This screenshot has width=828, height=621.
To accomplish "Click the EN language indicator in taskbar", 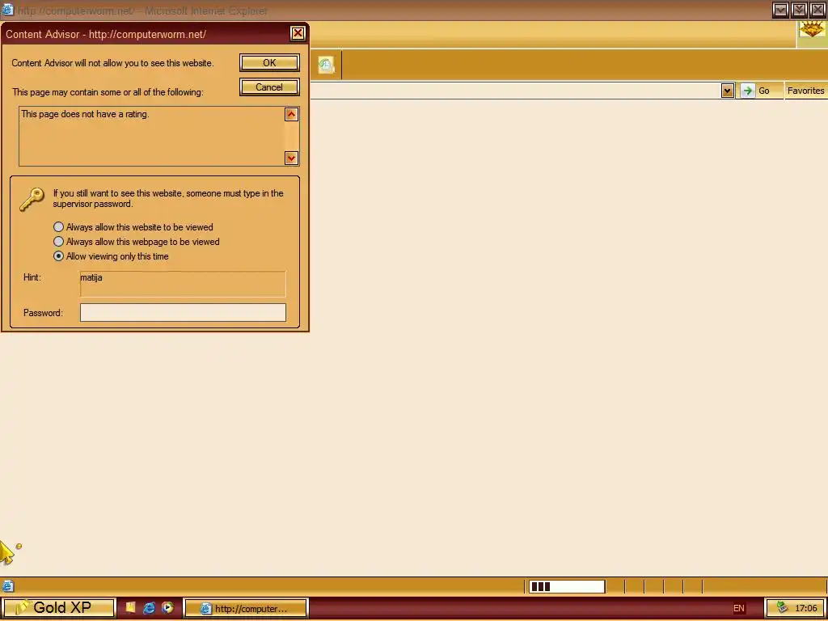I will click(x=739, y=608).
